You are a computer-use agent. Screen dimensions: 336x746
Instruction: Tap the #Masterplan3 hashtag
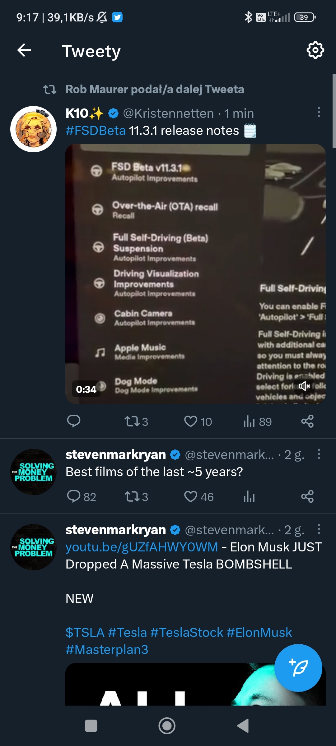pos(107,649)
